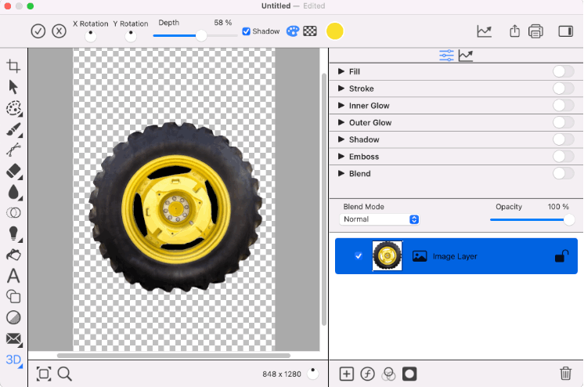This screenshot has height=387, width=584.
Task: Click the 848 x 1280 dimensions text
Action: tap(282, 374)
